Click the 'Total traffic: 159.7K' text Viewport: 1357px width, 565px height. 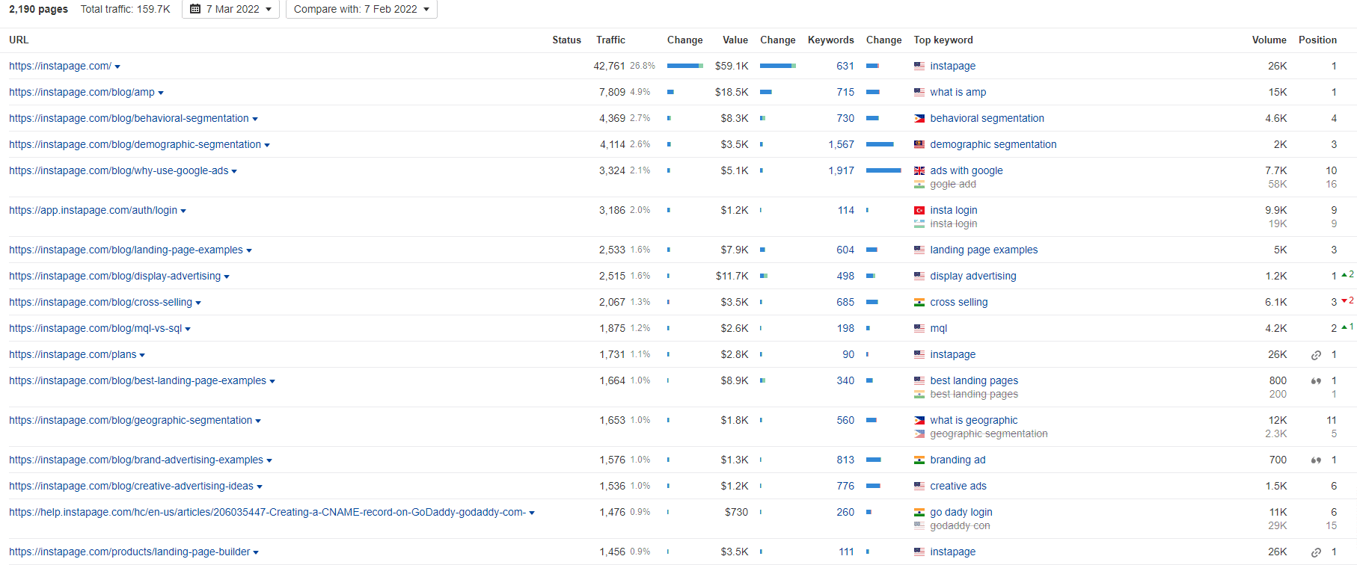126,9
